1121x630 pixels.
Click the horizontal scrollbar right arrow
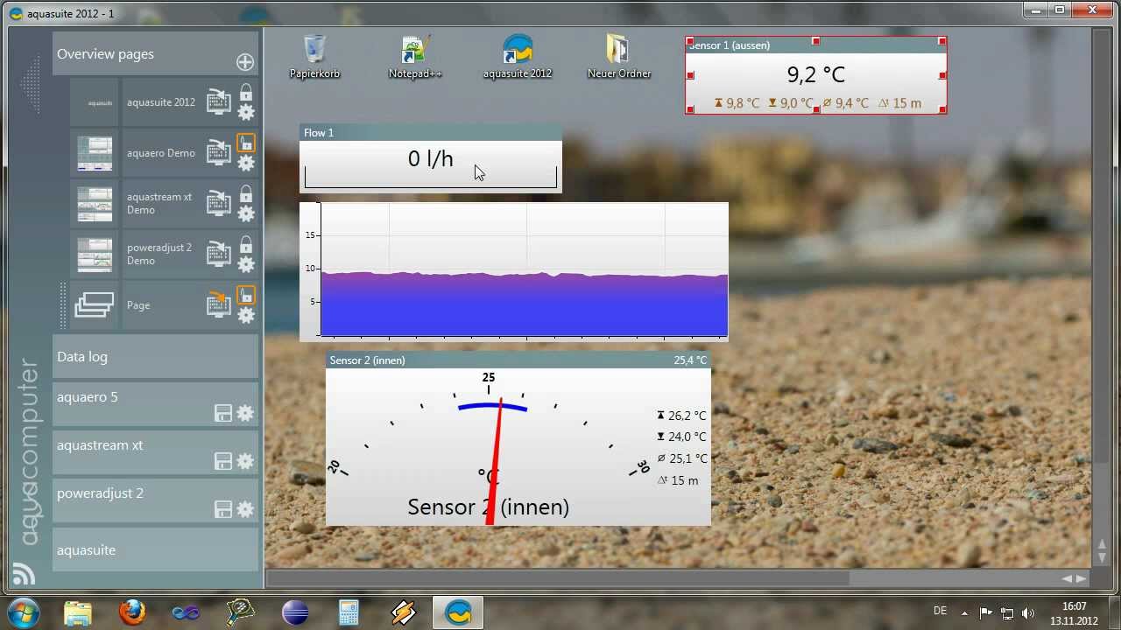(x=1081, y=578)
